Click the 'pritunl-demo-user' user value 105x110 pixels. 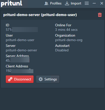click(x=20, y=40)
